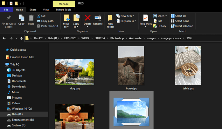This screenshot has width=222, height=129.
Task: Navigate to EDUCBA in address bar
Action: point(100,38)
